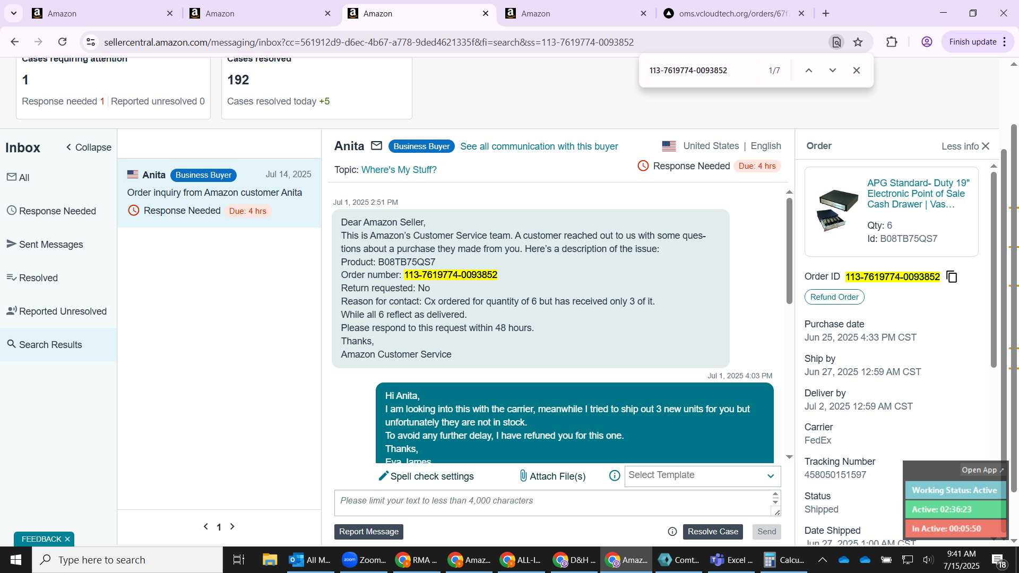Open File Explorer from taskbar
The height and width of the screenshot is (573, 1019).
(270, 560)
